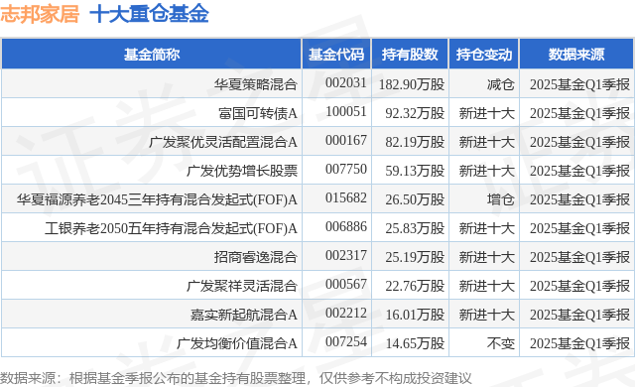Click the 基金简称 column header
This screenshot has width=635, height=387.
pos(152,55)
